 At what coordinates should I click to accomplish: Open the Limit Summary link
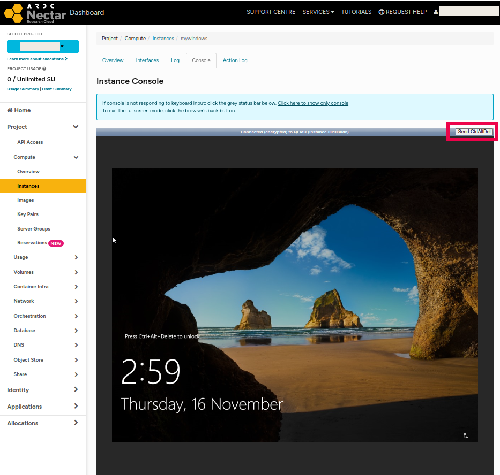coord(57,89)
